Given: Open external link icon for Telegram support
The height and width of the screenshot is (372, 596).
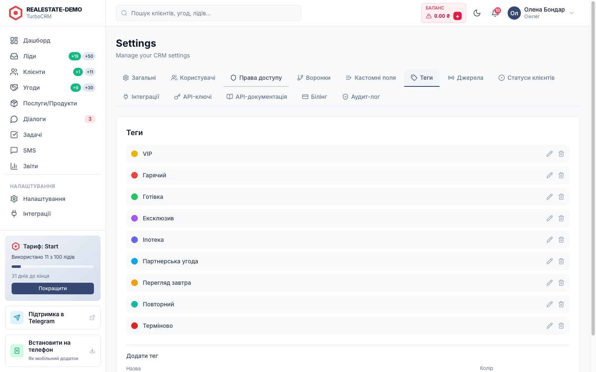Looking at the screenshot, I should click(x=92, y=317).
